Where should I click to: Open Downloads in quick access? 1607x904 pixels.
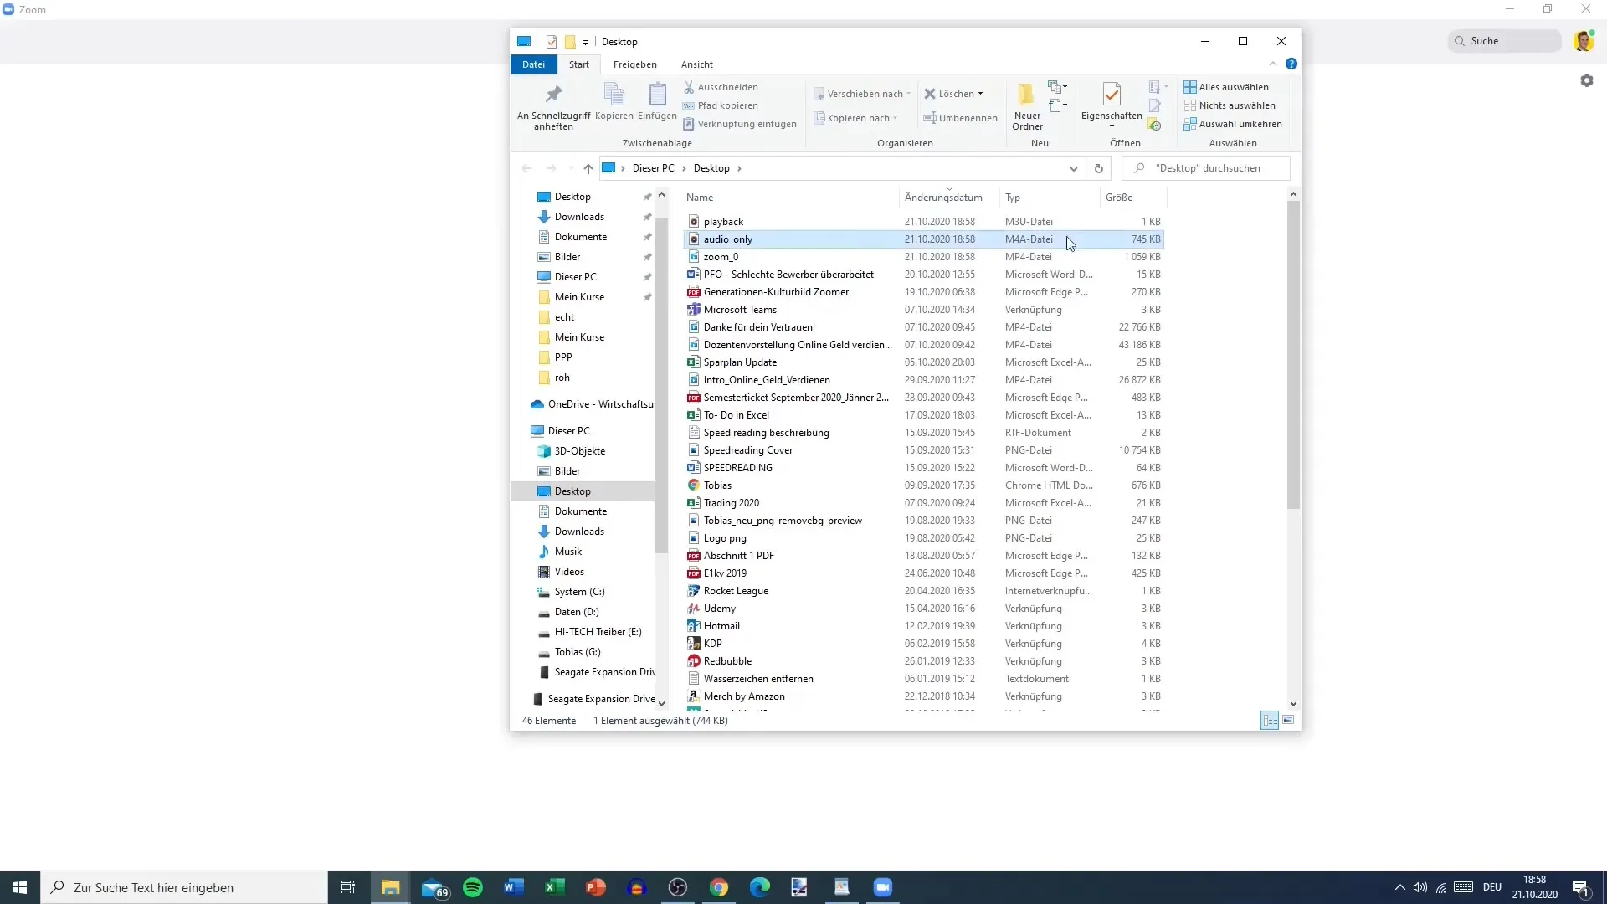(579, 217)
